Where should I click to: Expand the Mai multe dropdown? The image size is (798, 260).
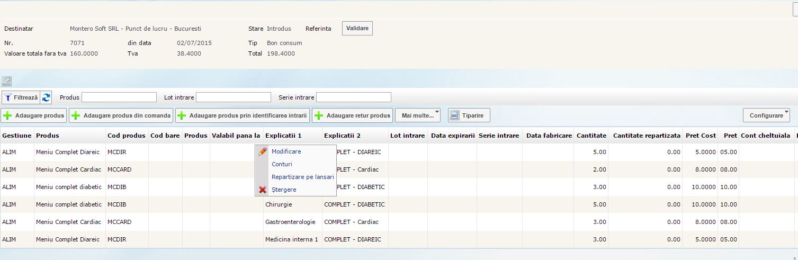(x=418, y=115)
